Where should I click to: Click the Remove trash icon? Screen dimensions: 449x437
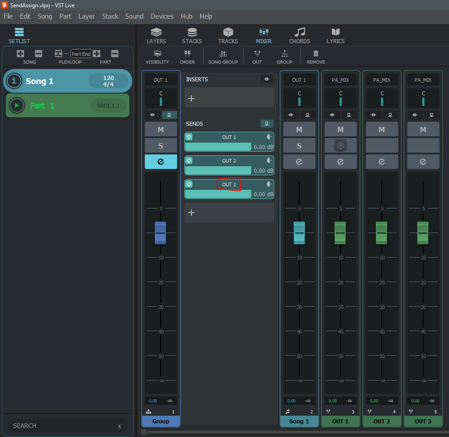pyautogui.click(x=316, y=54)
